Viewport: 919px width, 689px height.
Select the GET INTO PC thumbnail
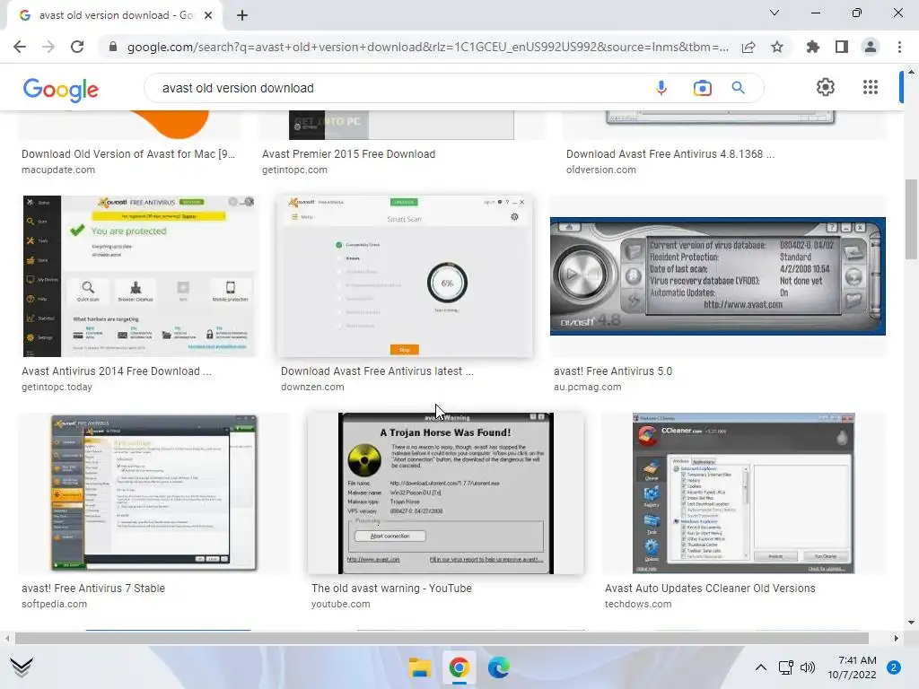tap(401, 125)
